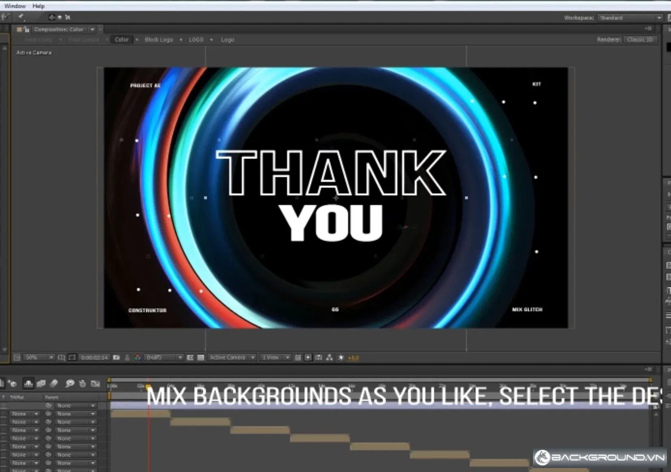Click the 'Always Preview This View' icon

17,358
